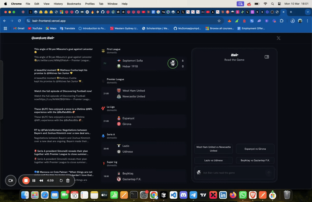
Task: Open YouTube bookmark
Action: (x=35, y=28)
